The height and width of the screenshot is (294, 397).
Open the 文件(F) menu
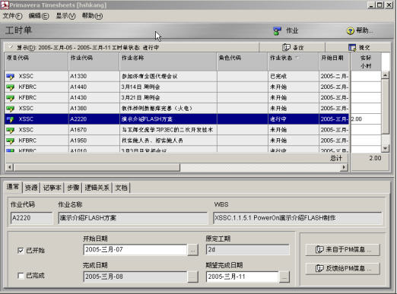[12, 16]
